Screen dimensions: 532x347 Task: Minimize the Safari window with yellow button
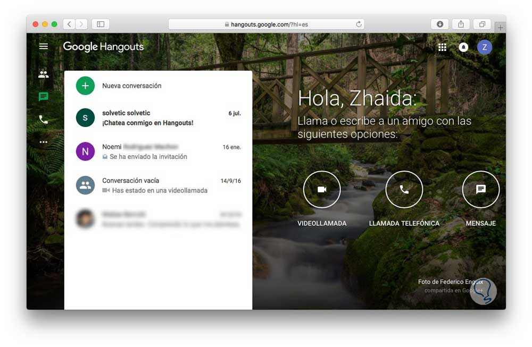click(x=45, y=24)
